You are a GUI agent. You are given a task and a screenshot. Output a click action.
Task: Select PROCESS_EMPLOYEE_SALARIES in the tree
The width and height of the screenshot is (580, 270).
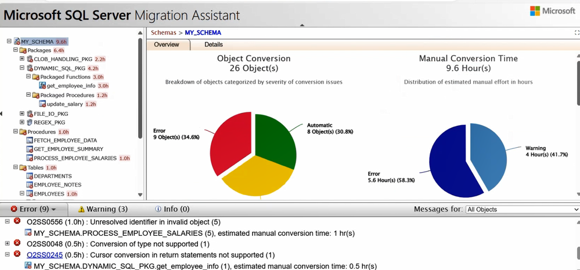click(x=75, y=158)
